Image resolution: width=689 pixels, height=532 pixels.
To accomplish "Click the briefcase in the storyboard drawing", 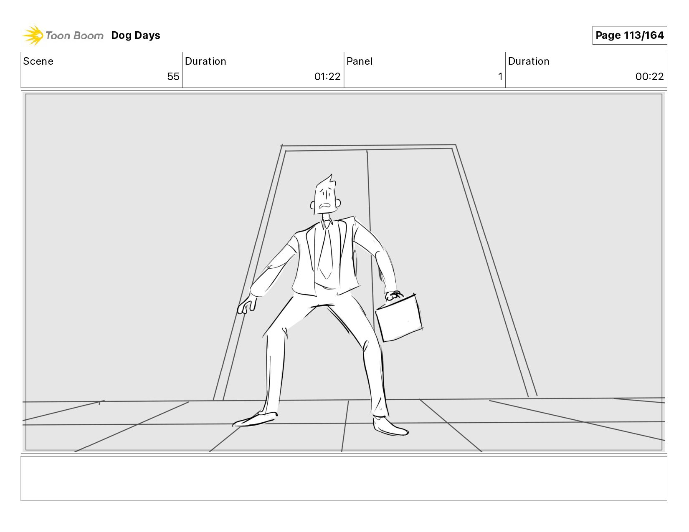I will point(399,317).
